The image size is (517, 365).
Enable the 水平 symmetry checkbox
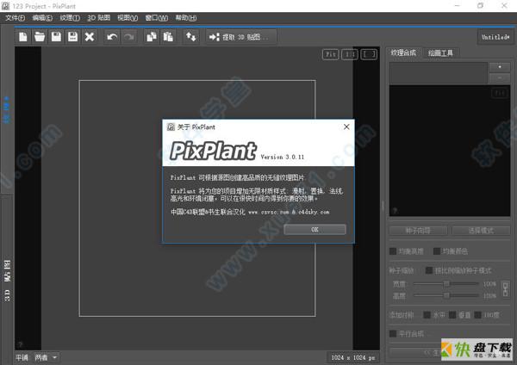[427, 315]
